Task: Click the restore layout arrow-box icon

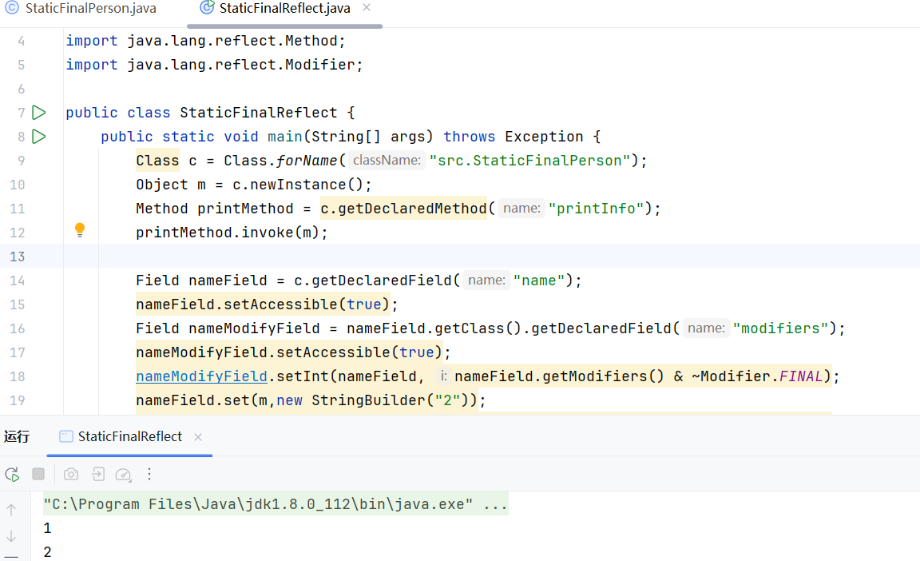Action: coord(97,475)
